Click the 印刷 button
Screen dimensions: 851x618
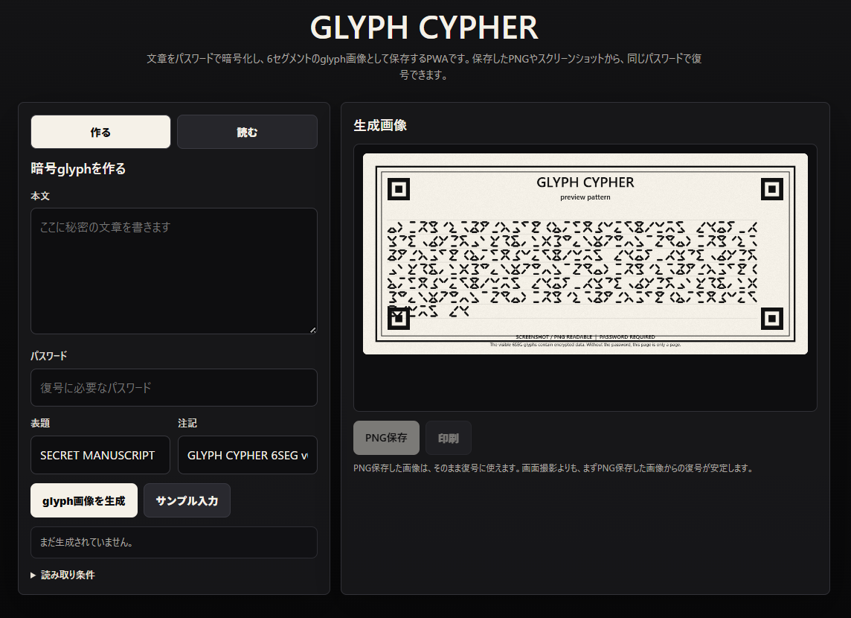pos(449,438)
